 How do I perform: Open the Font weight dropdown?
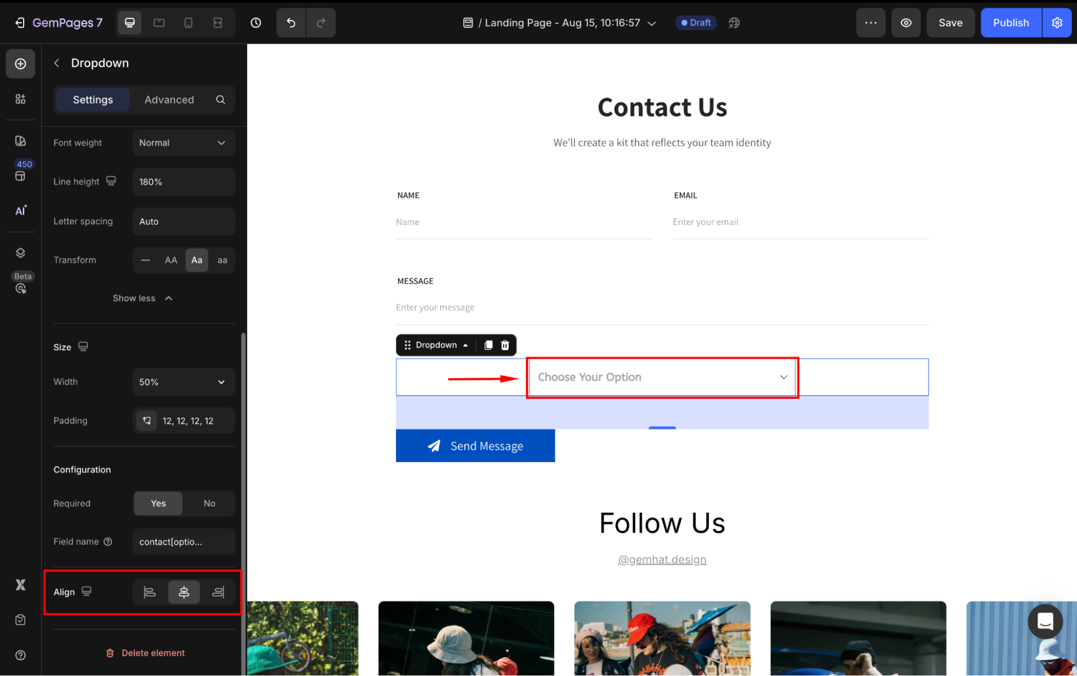coord(183,143)
